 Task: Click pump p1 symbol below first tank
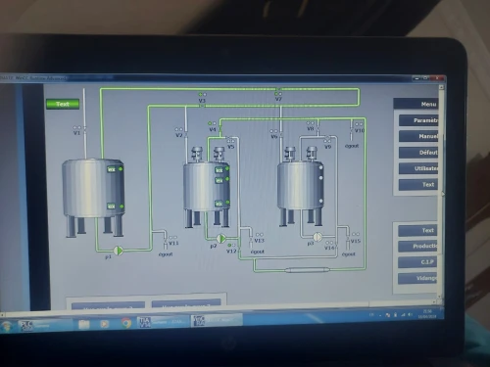(119, 251)
